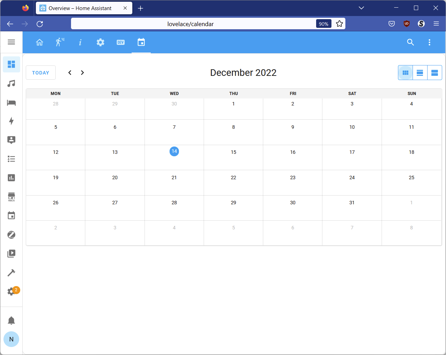Open the Logbook list icon in sidebar
The width and height of the screenshot is (446, 355).
[11, 159]
